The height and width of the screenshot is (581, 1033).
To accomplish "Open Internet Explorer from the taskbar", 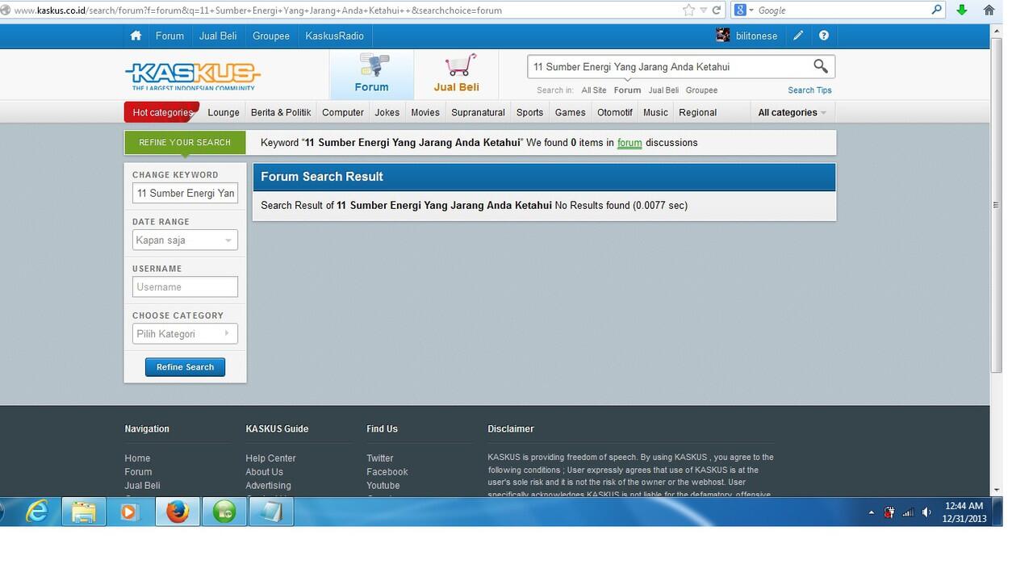I will pyautogui.click(x=37, y=512).
